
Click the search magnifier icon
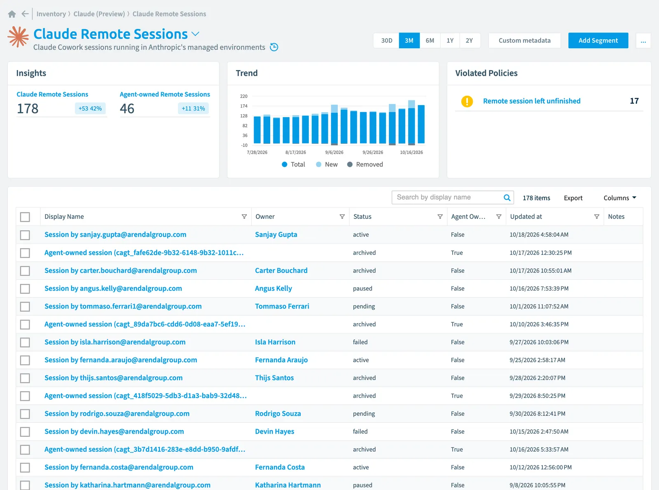click(x=507, y=197)
